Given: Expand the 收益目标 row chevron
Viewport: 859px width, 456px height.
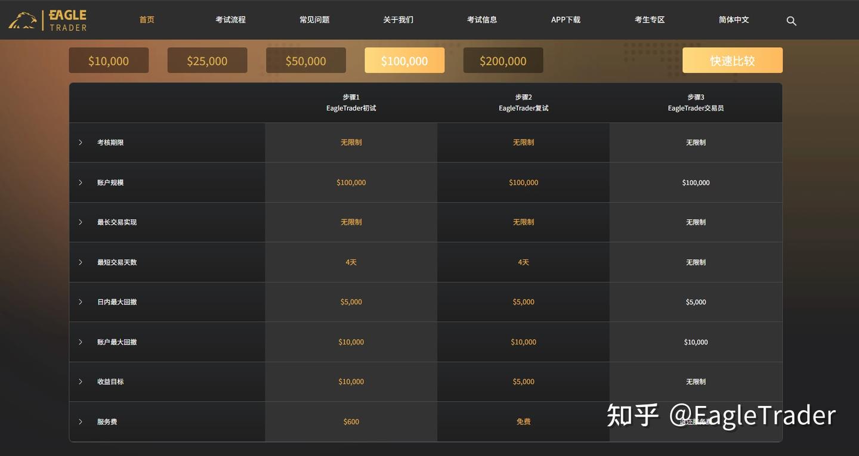Looking at the screenshot, I should pyautogui.click(x=81, y=381).
